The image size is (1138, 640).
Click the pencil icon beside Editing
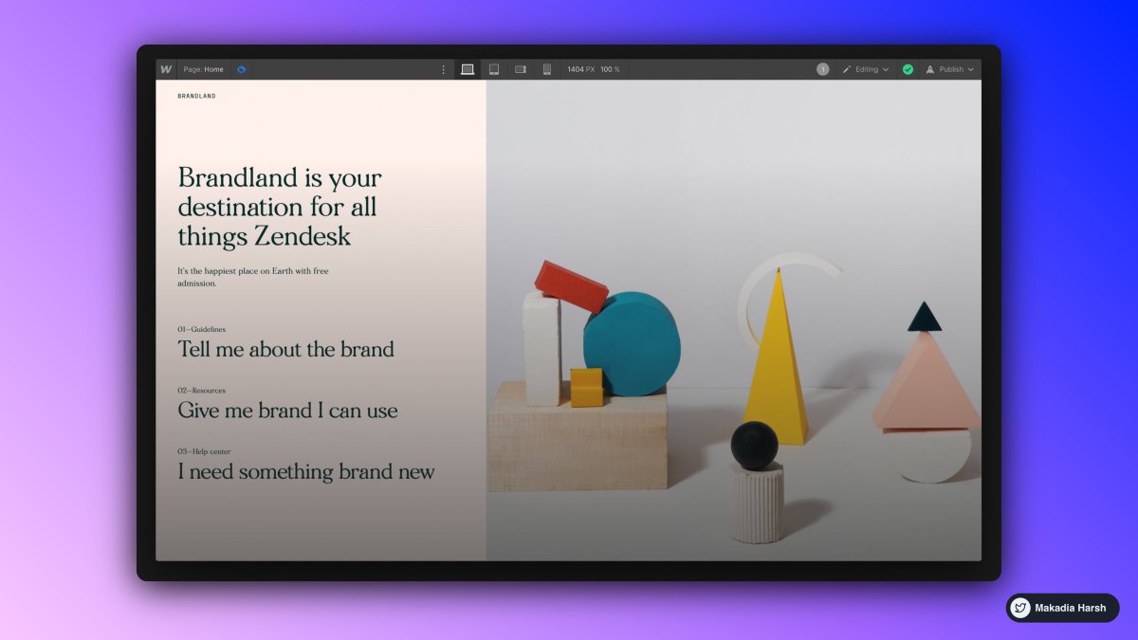847,69
